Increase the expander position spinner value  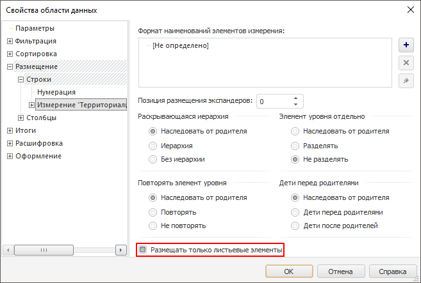(x=295, y=98)
